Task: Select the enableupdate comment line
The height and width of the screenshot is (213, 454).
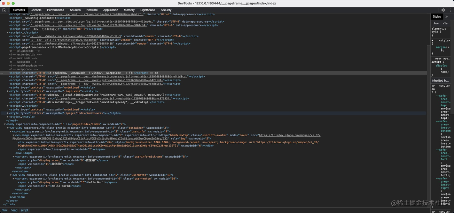Action: [x=26, y=66]
